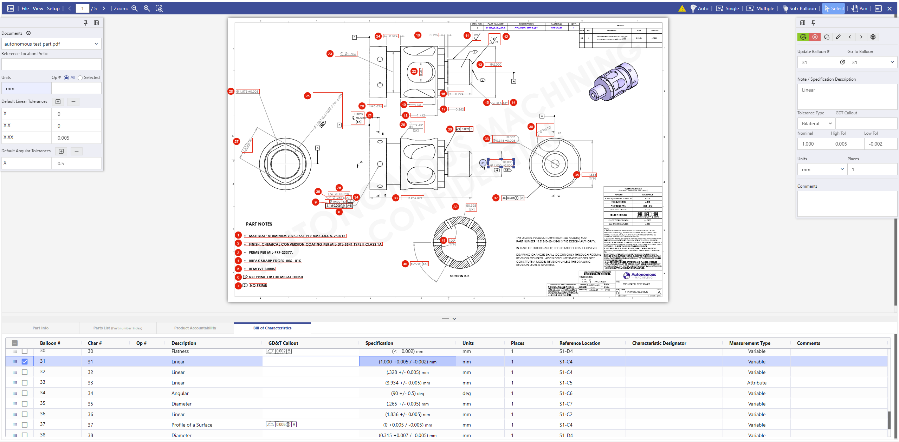Open the autonomous test part.pdf document dropdown

pyautogui.click(x=51, y=43)
